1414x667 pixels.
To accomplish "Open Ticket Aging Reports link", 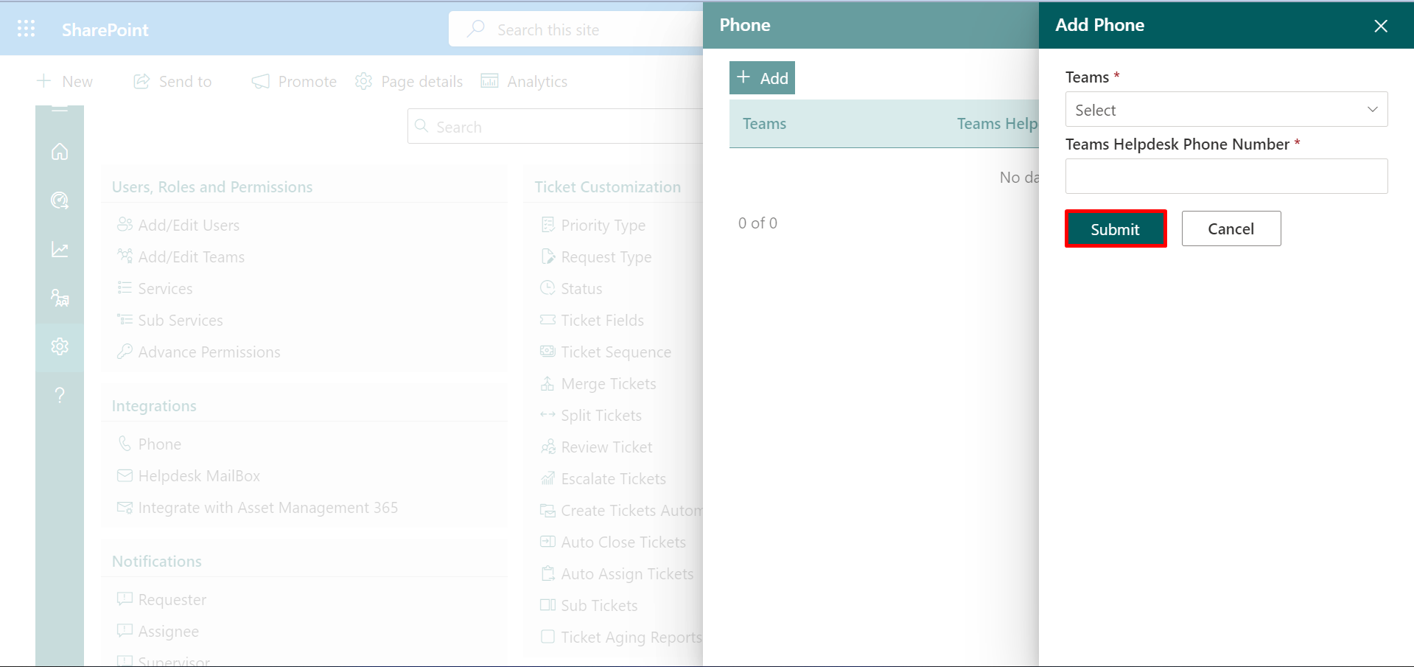I will (631, 637).
